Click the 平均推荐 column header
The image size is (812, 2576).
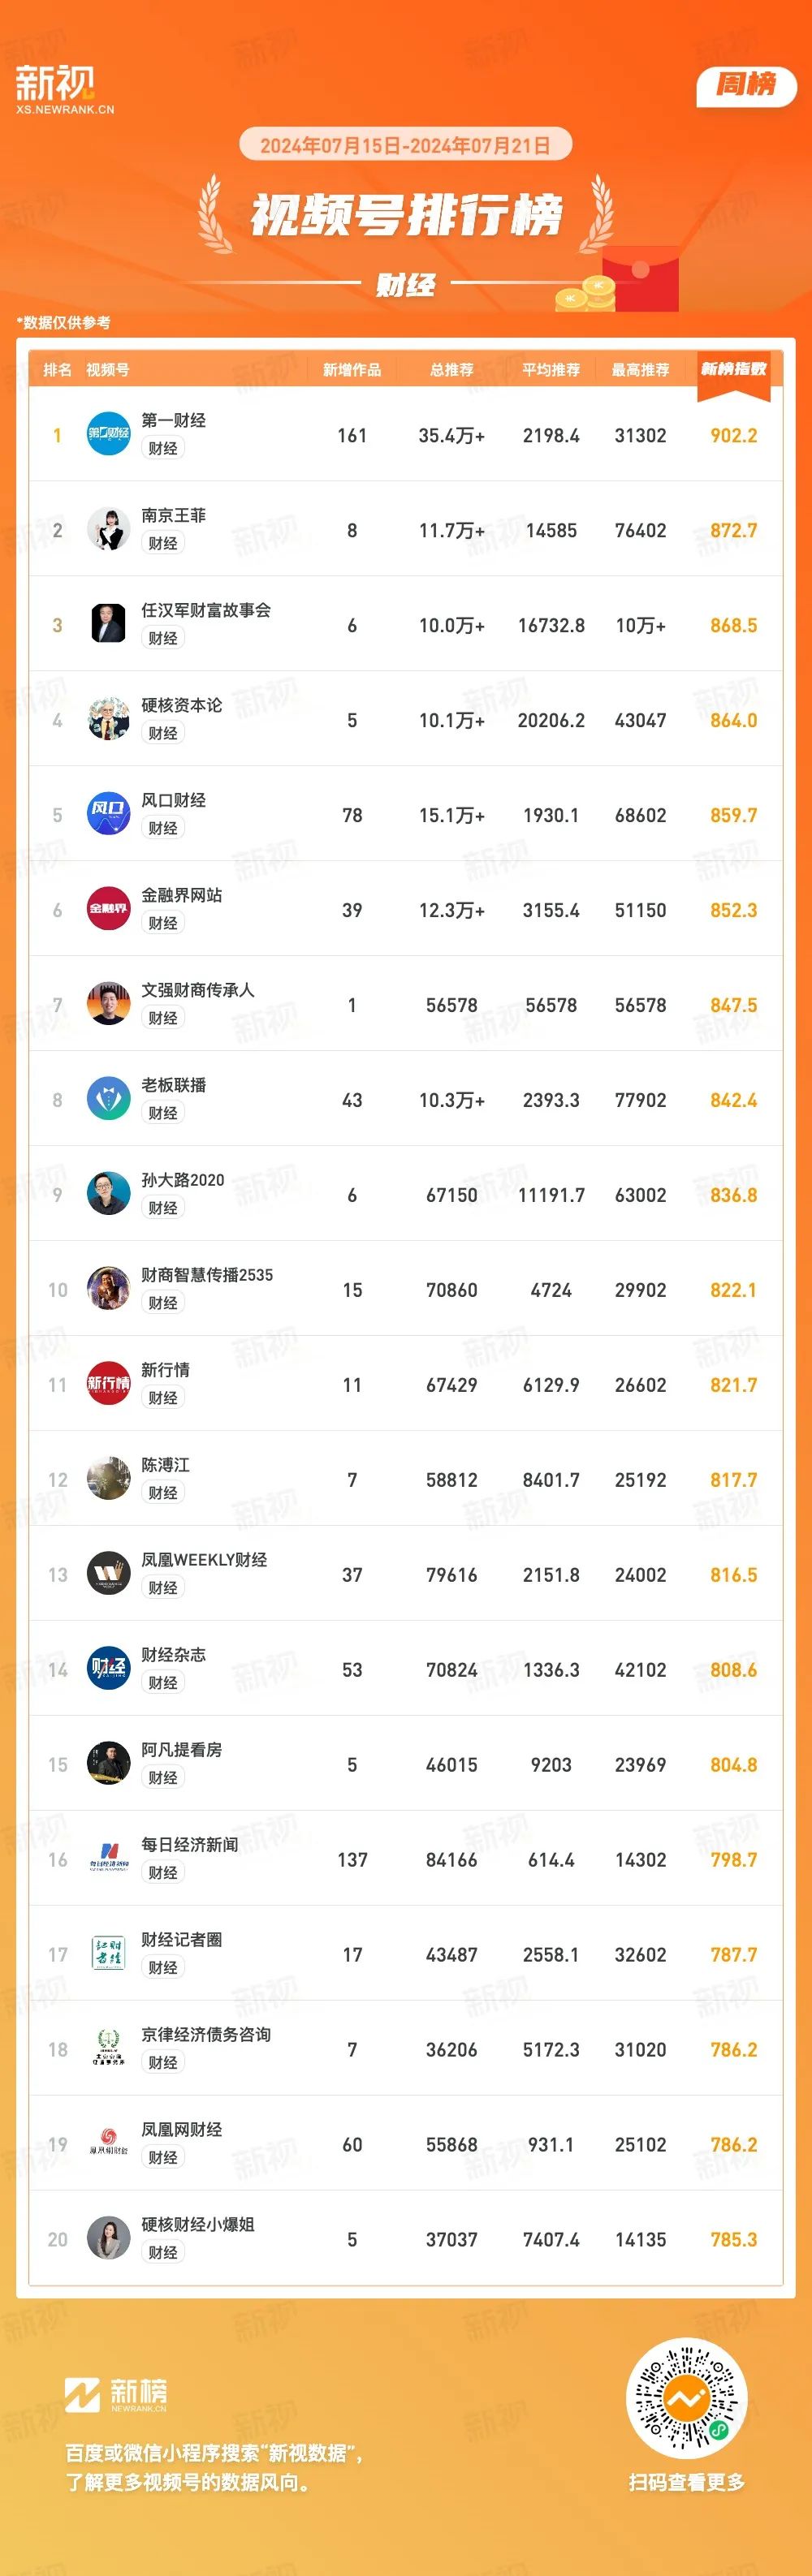pos(551,370)
